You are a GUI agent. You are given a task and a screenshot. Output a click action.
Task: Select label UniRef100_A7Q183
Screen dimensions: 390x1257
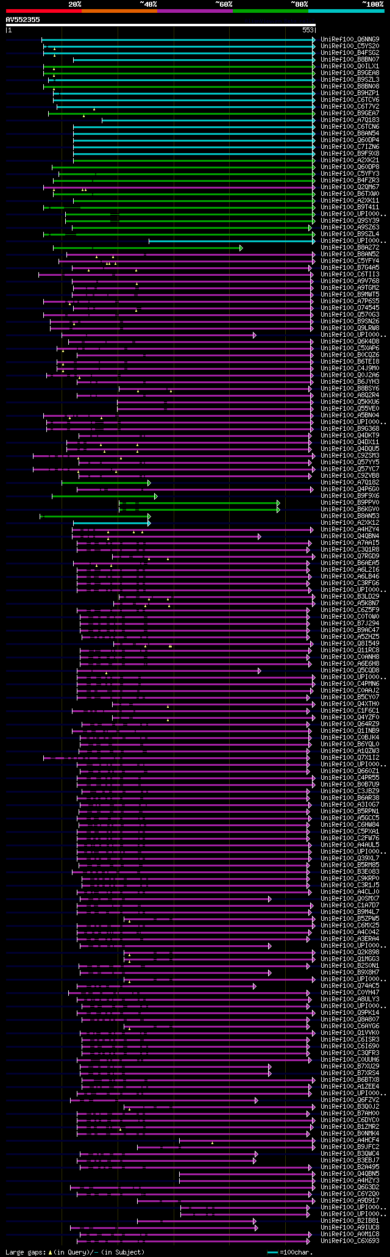(350, 120)
